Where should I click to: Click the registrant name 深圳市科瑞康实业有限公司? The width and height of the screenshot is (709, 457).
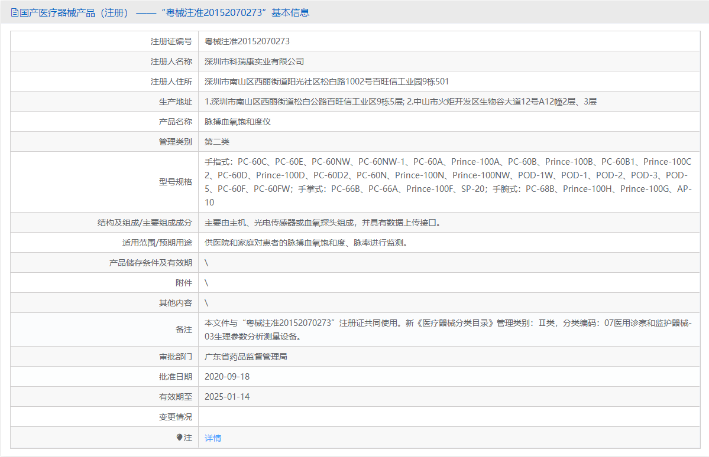tap(253, 61)
